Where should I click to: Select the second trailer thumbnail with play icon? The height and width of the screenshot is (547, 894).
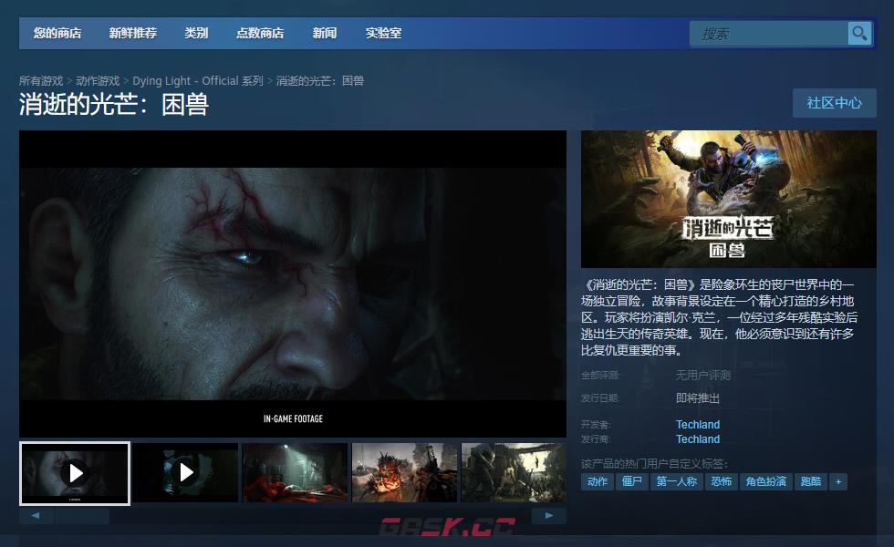[185, 472]
